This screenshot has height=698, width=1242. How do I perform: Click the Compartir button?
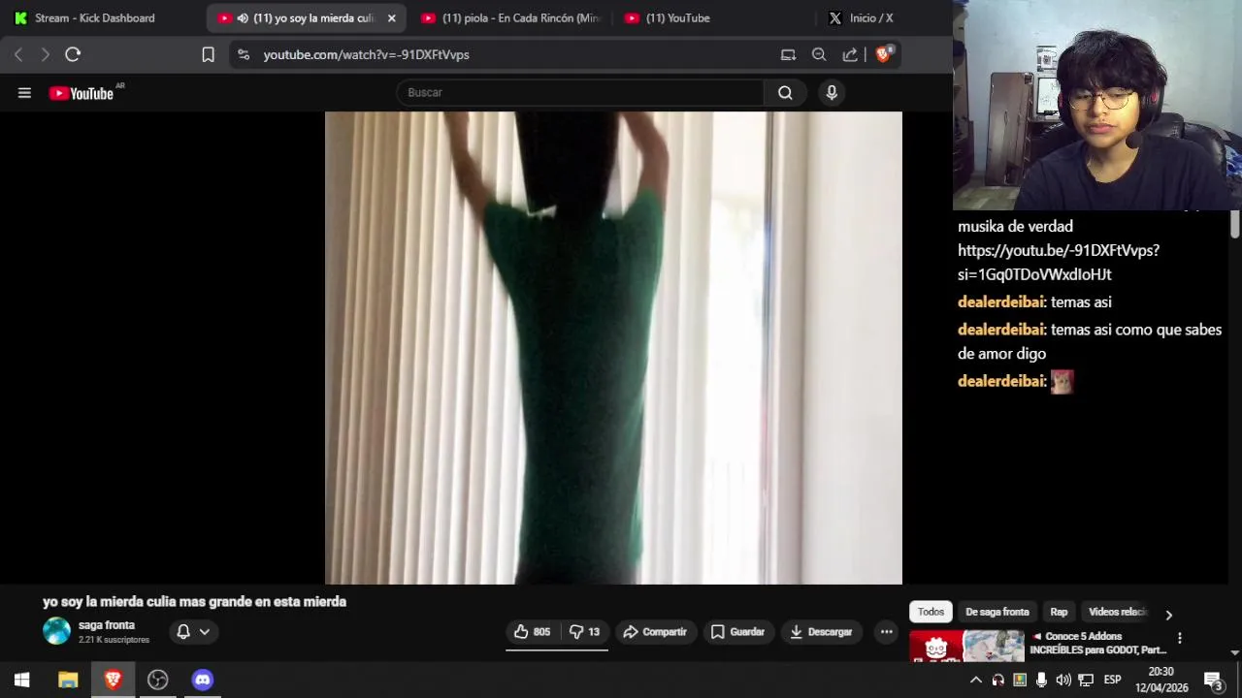point(655,632)
